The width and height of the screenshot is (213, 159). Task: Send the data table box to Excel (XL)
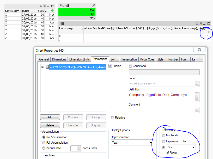pos(45,6)
